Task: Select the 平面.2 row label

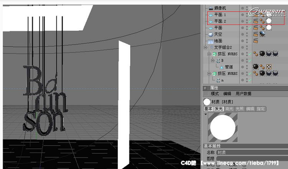Action: (x=220, y=21)
